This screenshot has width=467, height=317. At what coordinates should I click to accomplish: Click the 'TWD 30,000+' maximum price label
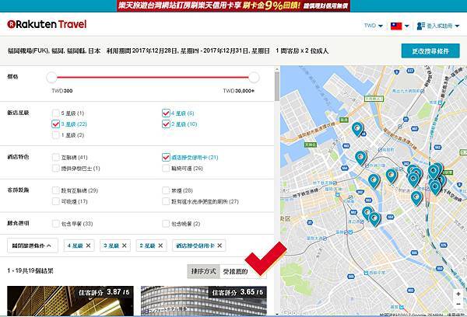(239, 91)
